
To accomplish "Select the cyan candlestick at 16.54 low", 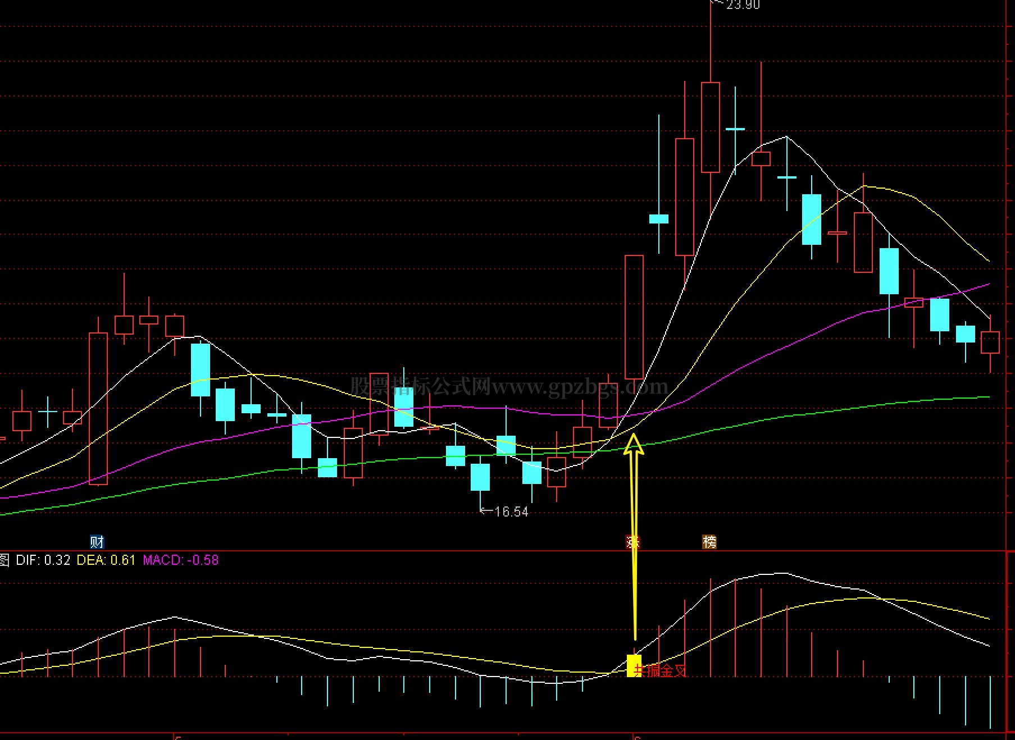I will pyautogui.click(x=480, y=477).
